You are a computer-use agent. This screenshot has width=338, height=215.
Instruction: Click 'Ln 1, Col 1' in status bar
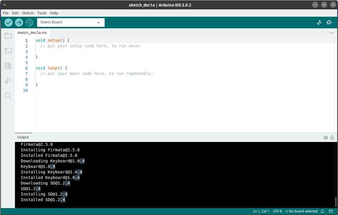261,211
